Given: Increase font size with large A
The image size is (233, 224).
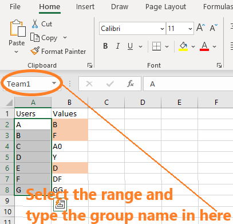Looking at the screenshot, I should tap(201, 28).
